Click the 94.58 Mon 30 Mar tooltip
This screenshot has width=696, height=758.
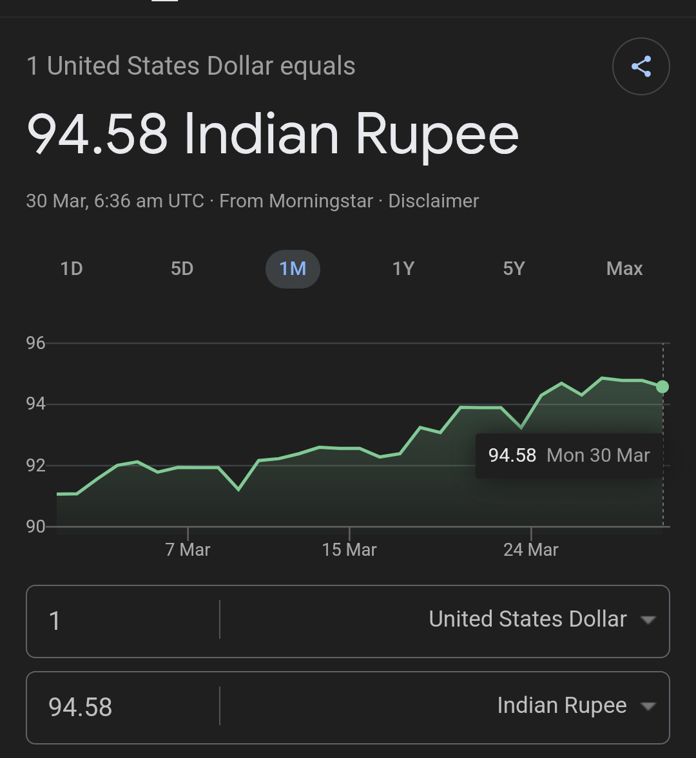pyautogui.click(x=569, y=455)
